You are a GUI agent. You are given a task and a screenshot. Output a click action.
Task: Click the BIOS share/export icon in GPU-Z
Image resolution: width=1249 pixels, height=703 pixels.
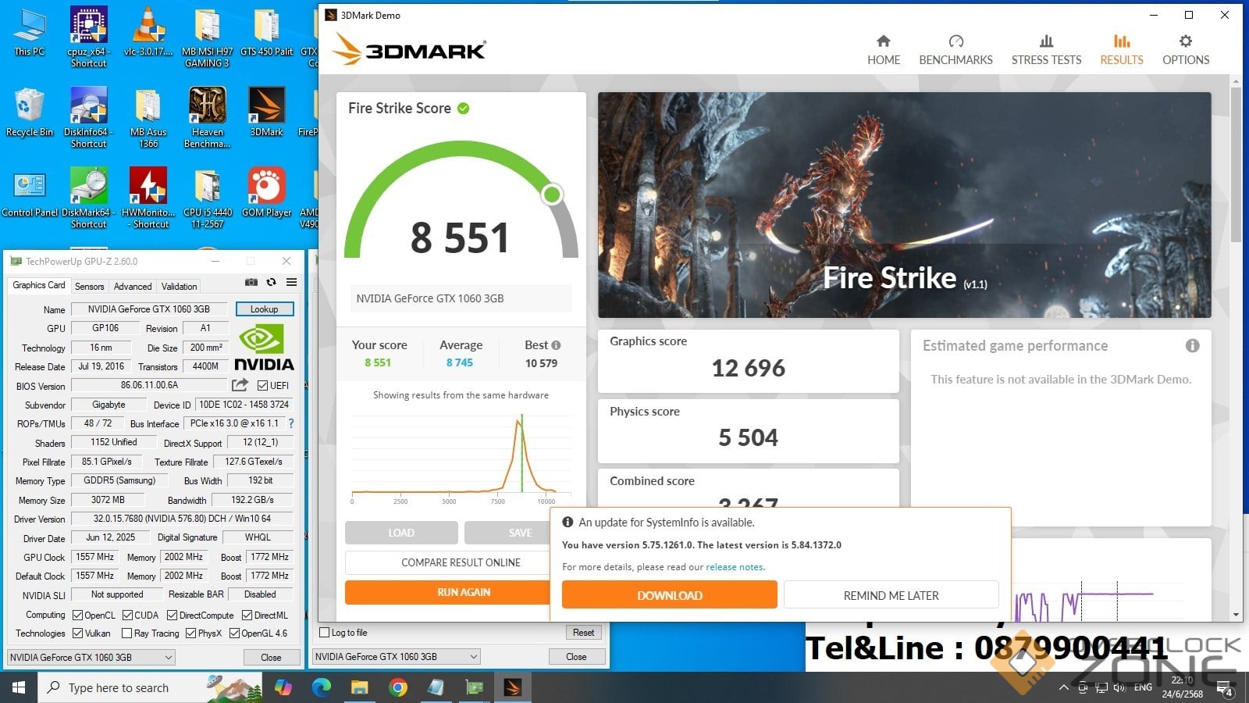coord(240,385)
